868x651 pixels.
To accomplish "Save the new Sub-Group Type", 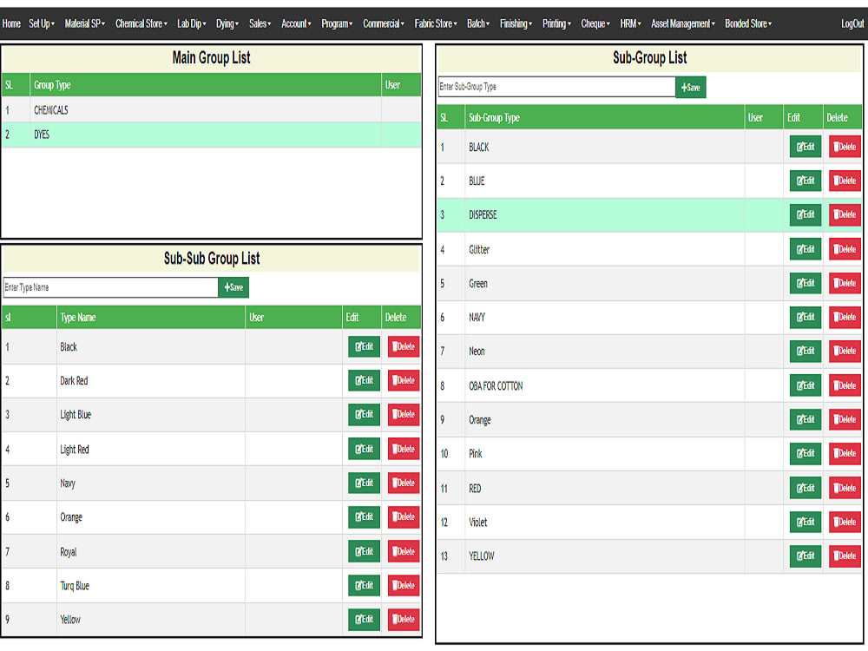I will pyautogui.click(x=690, y=88).
